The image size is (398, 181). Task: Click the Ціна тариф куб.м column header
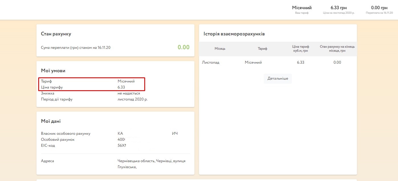pos(300,49)
